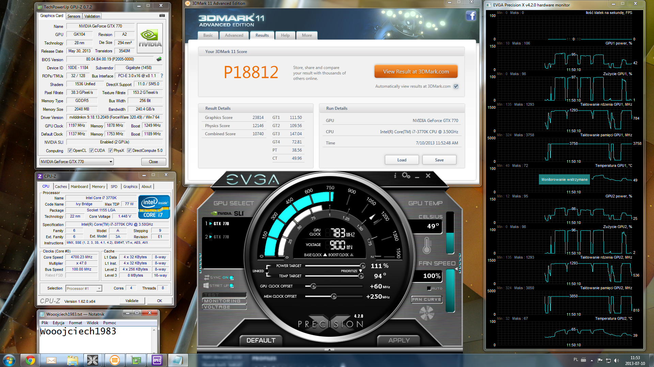Open the orange 3DMark taskbar icon
This screenshot has height=367, width=654.
pos(115,360)
